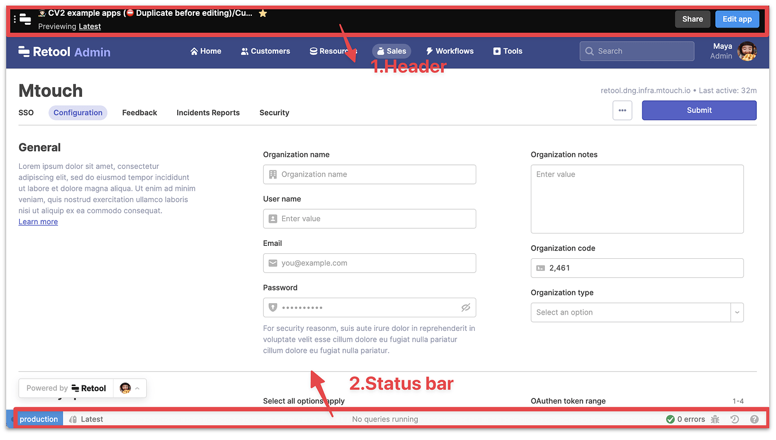Click the Password input field
Screen dimensions: 776x440
point(369,308)
